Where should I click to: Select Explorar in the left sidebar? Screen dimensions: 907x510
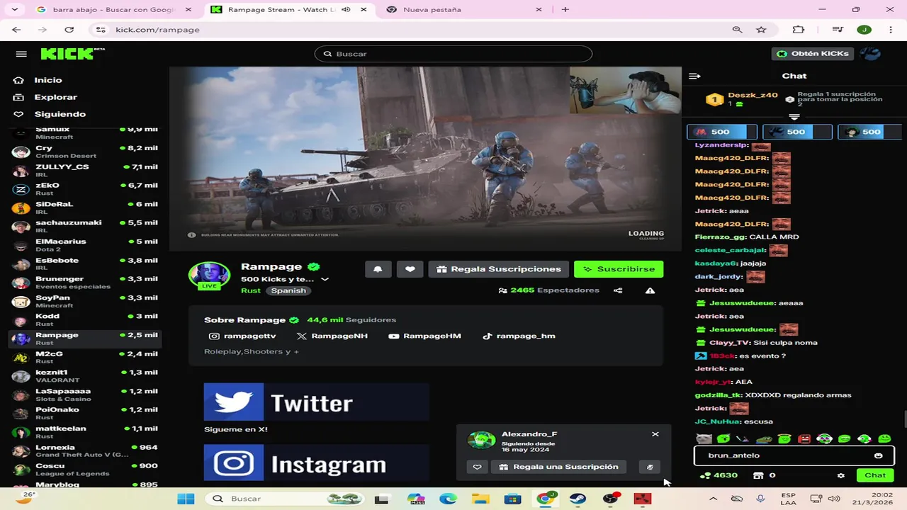pyautogui.click(x=55, y=97)
